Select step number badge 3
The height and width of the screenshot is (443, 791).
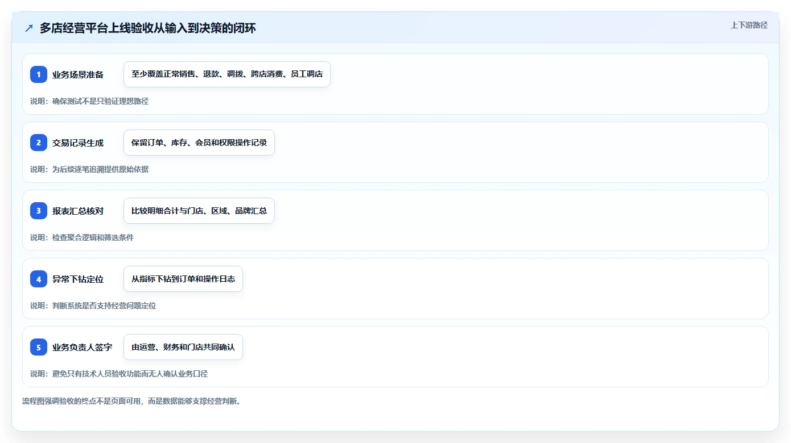(x=39, y=211)
